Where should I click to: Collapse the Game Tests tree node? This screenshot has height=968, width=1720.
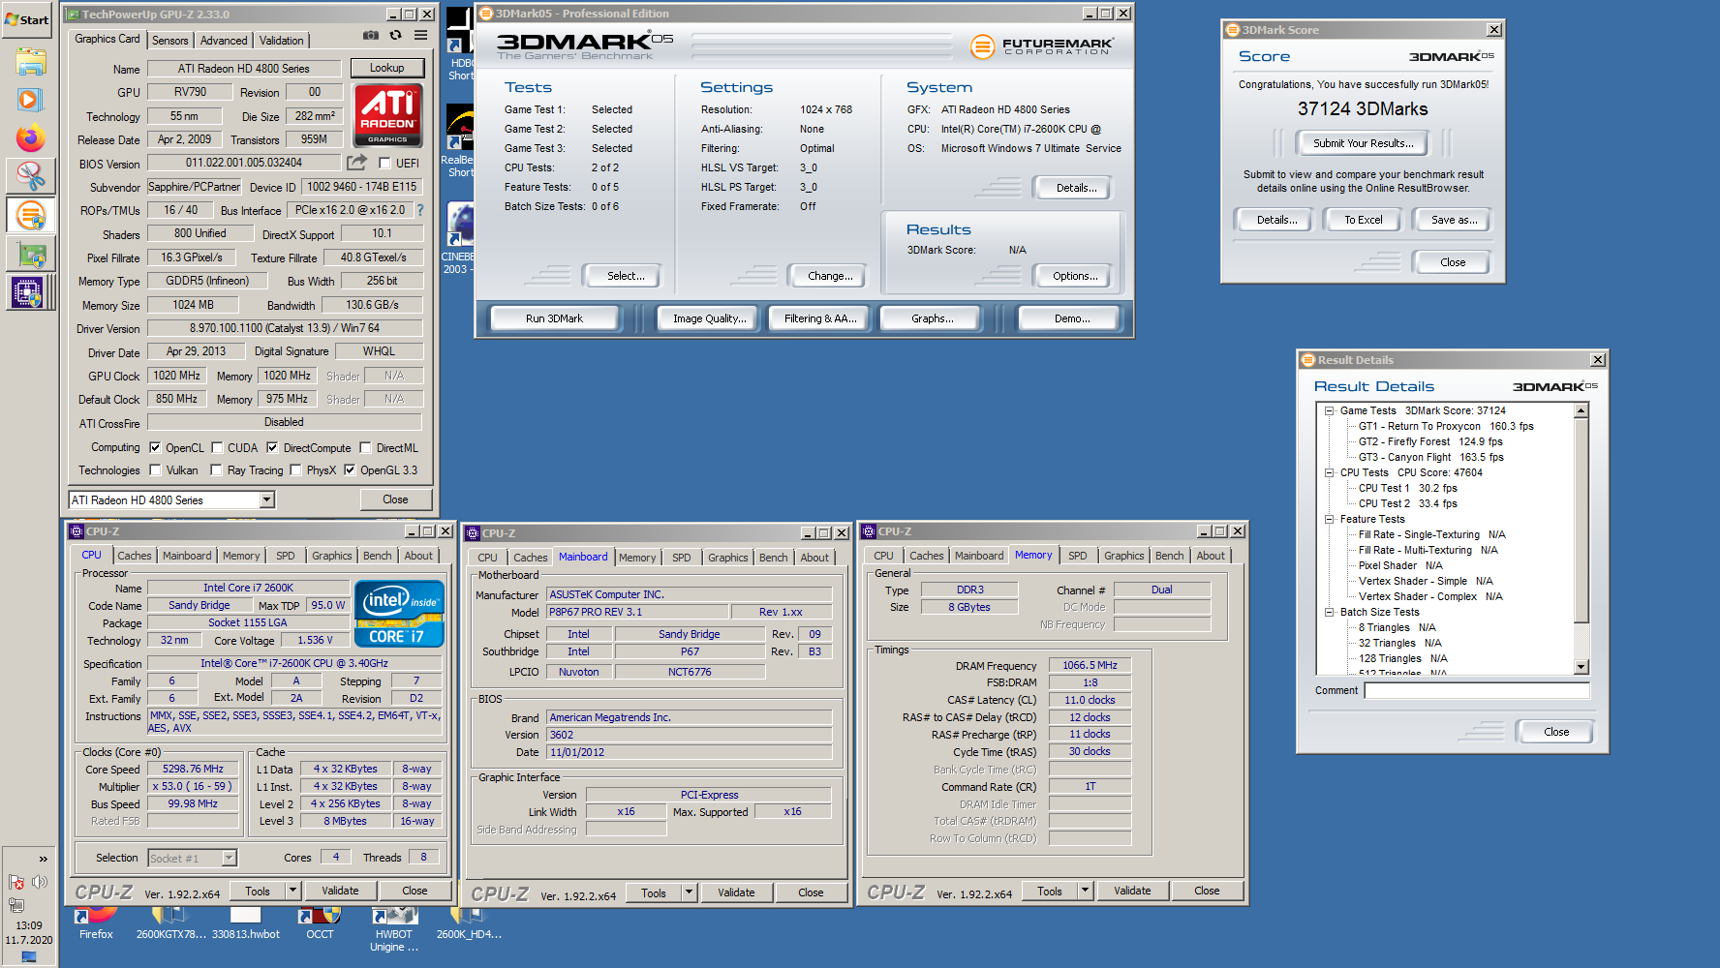click(x=1330, y=410)
